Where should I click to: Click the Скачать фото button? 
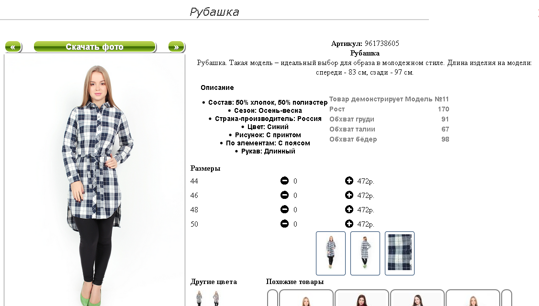pyautogui.click(x=95, y=47)
